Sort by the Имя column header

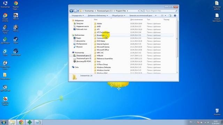tap(95, 19)
